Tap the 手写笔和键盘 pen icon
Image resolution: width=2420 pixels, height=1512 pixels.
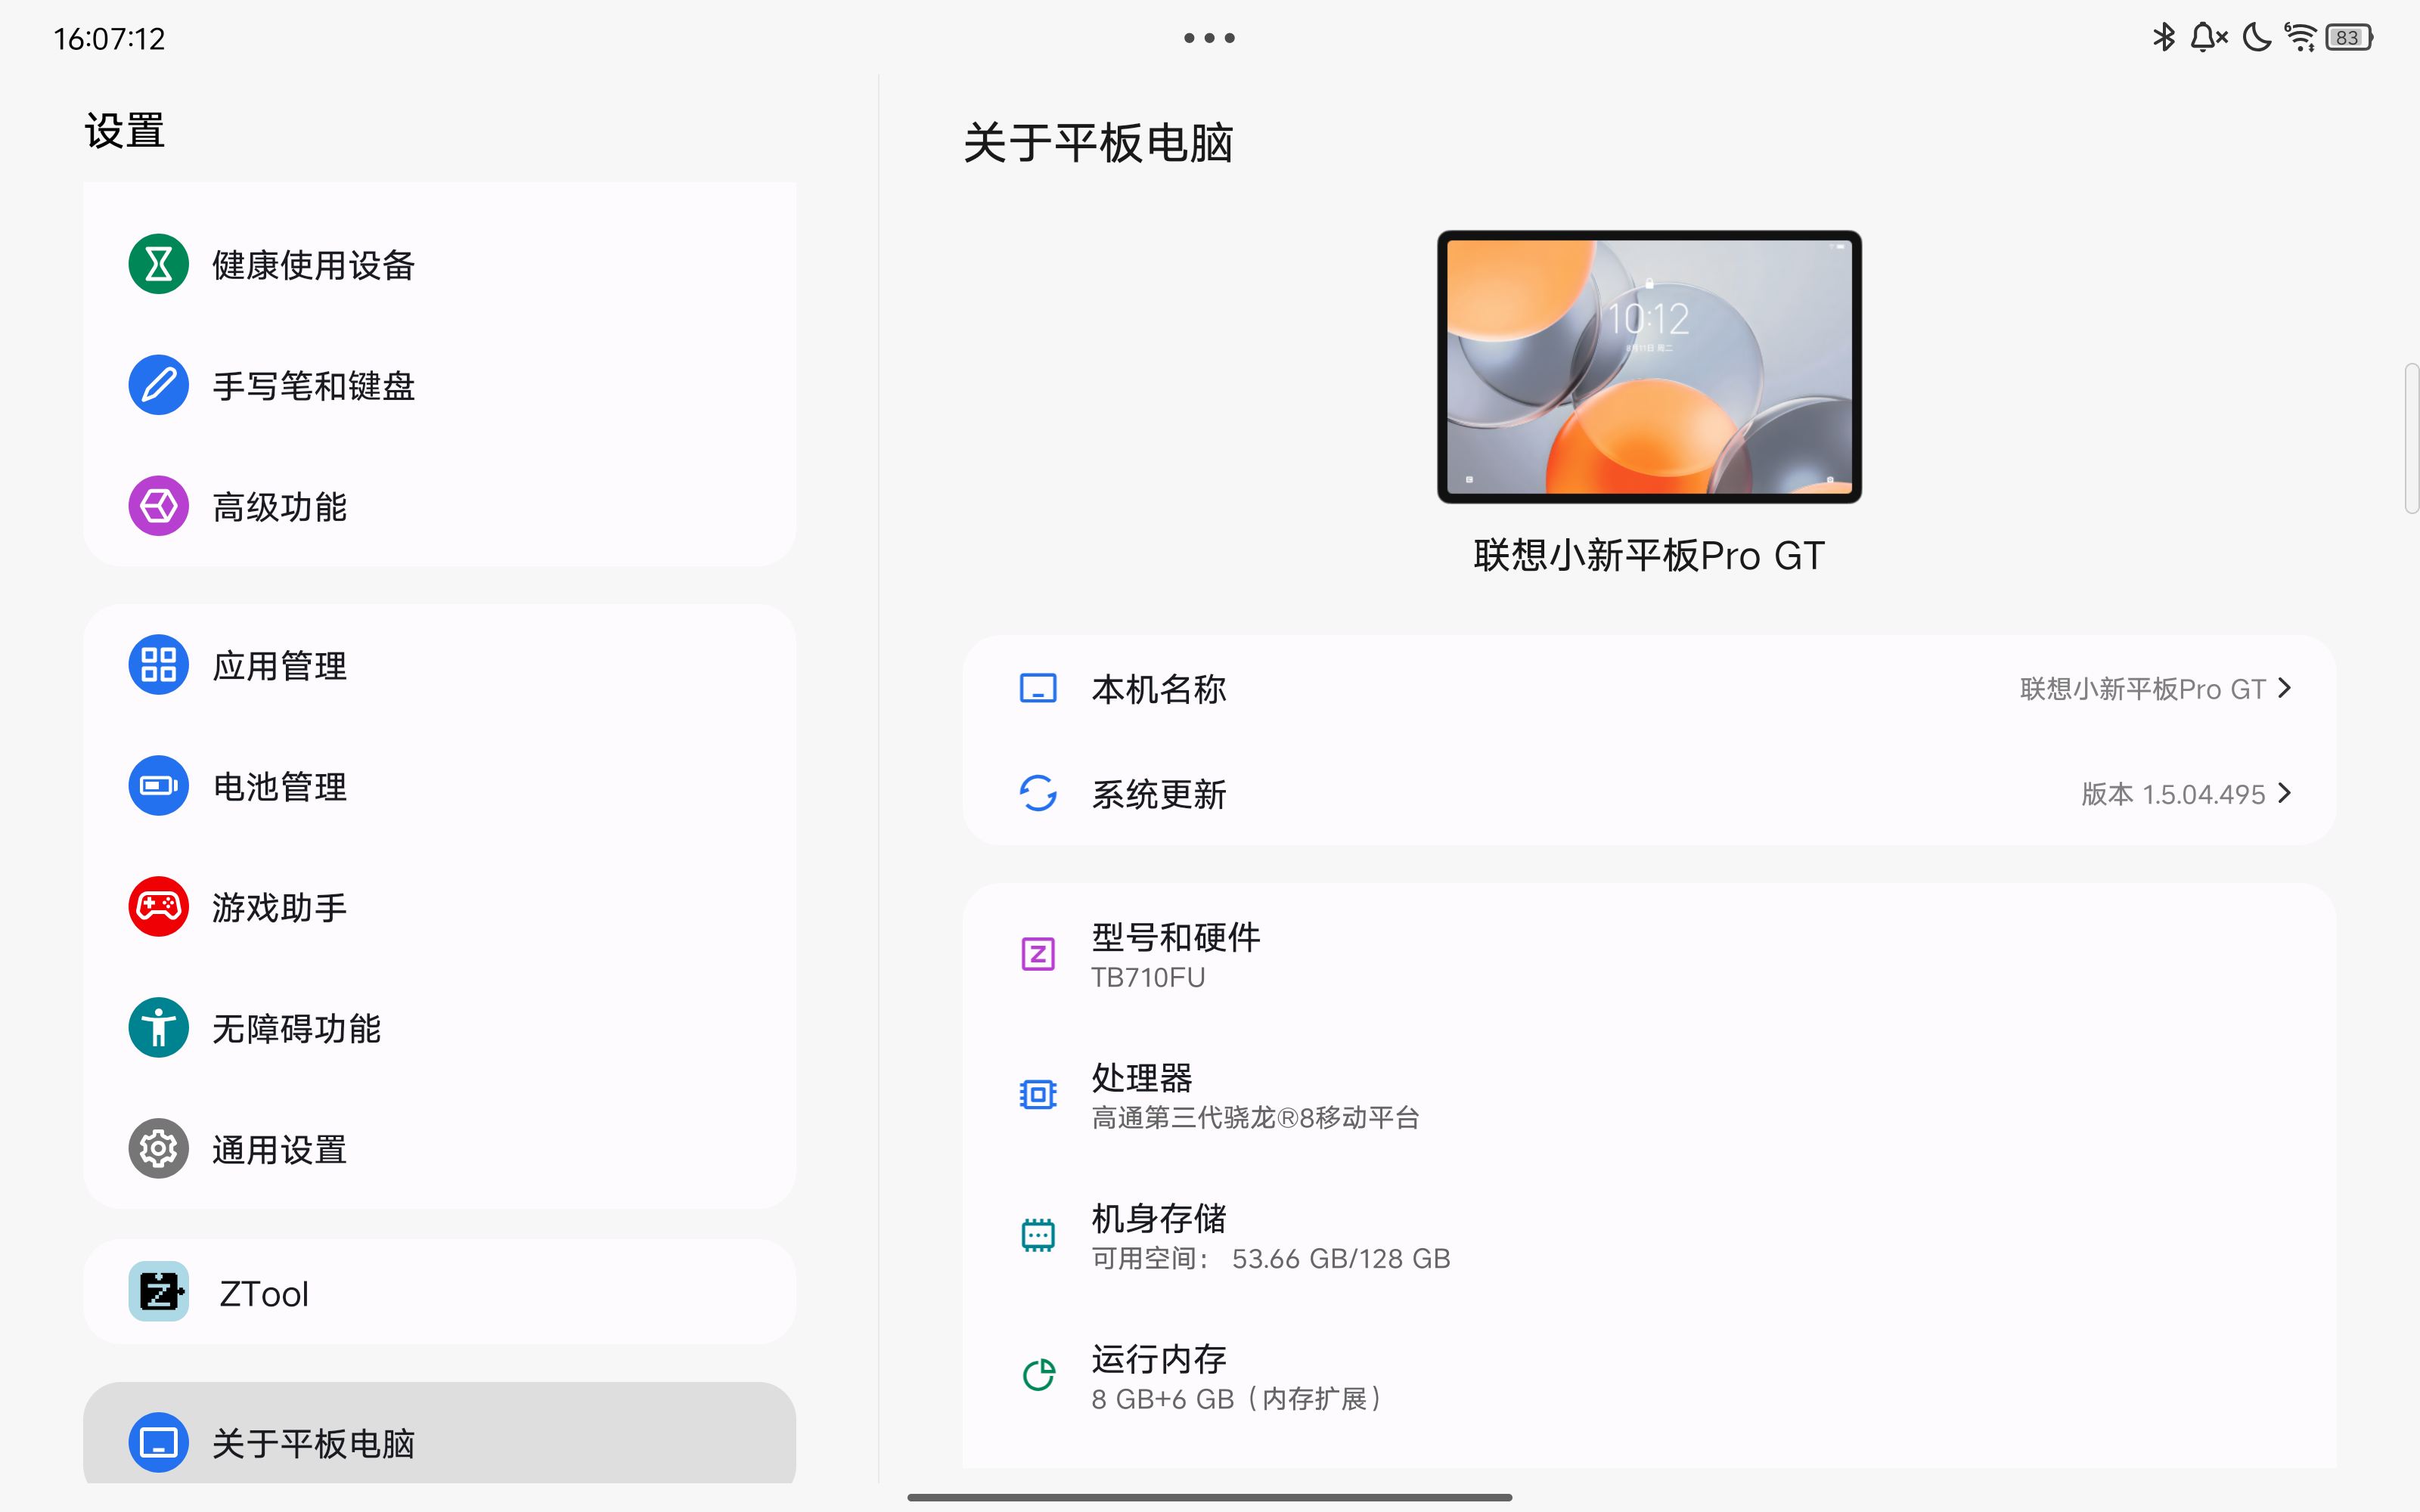click(x=158, y=385)
